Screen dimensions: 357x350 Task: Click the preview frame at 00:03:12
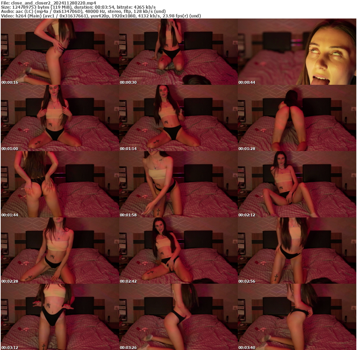(x=59, y=318)
